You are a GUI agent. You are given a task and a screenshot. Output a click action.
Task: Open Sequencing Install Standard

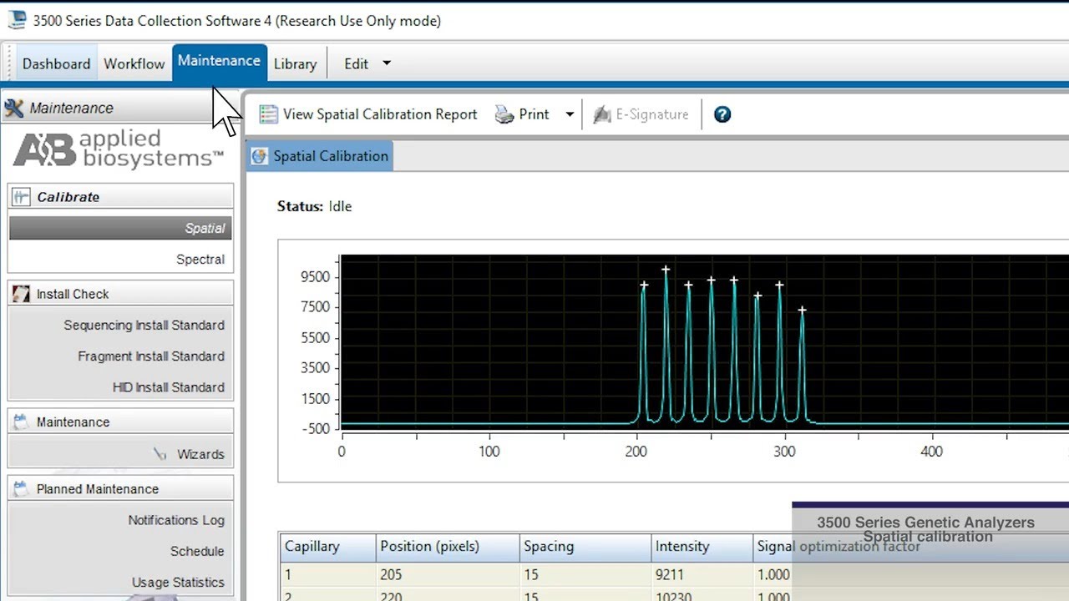[x=144, y=326]
